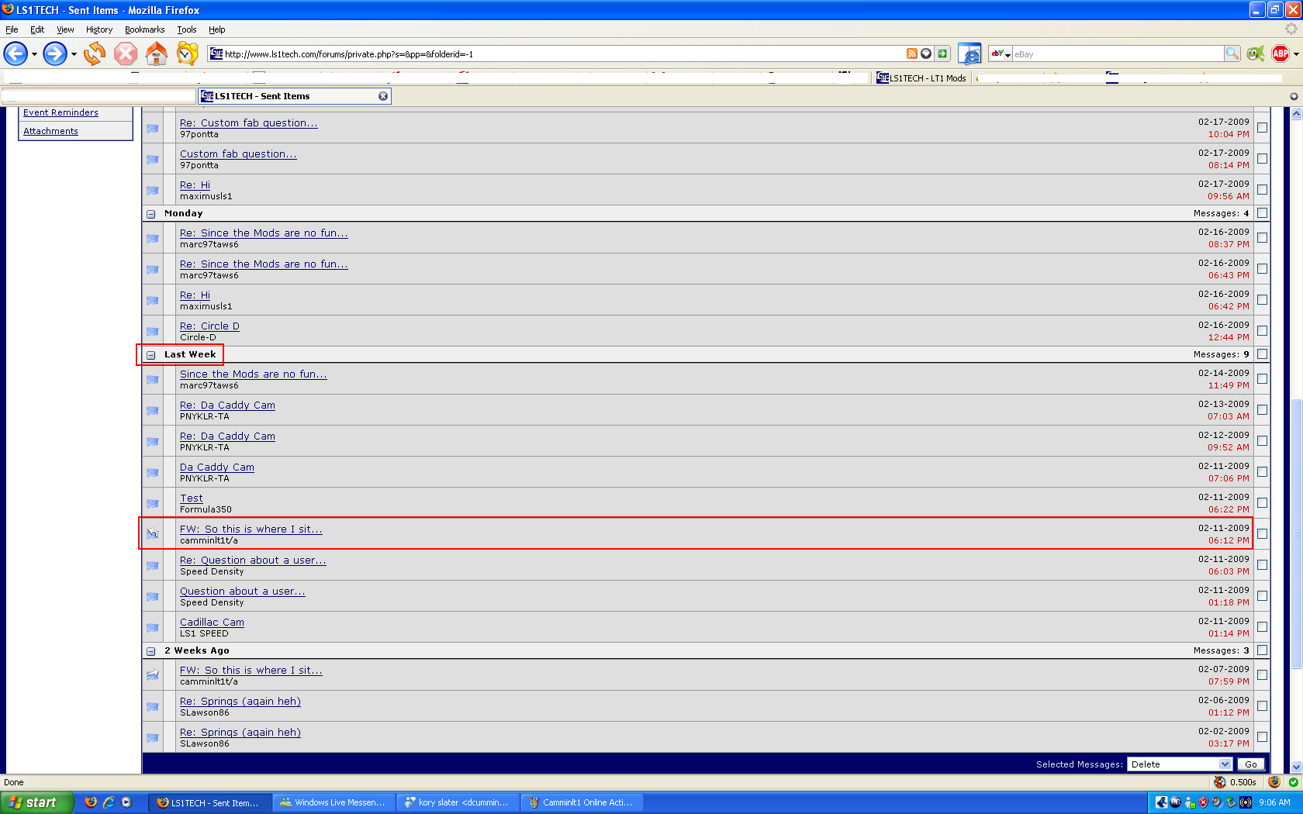The height and width of the screenshot is (814, 1303).
Task: Open the Bookmarks menu
Action: click(144, 29)
